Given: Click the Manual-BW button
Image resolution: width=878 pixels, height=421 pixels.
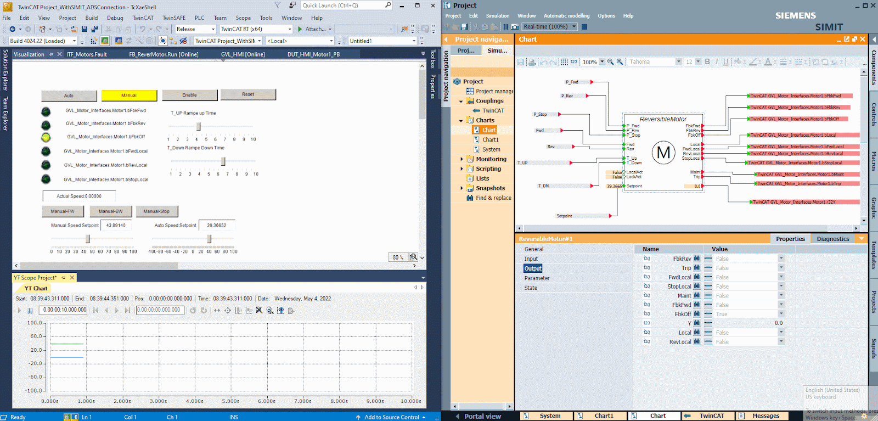Looking at the screenshot, I should 111,211.
